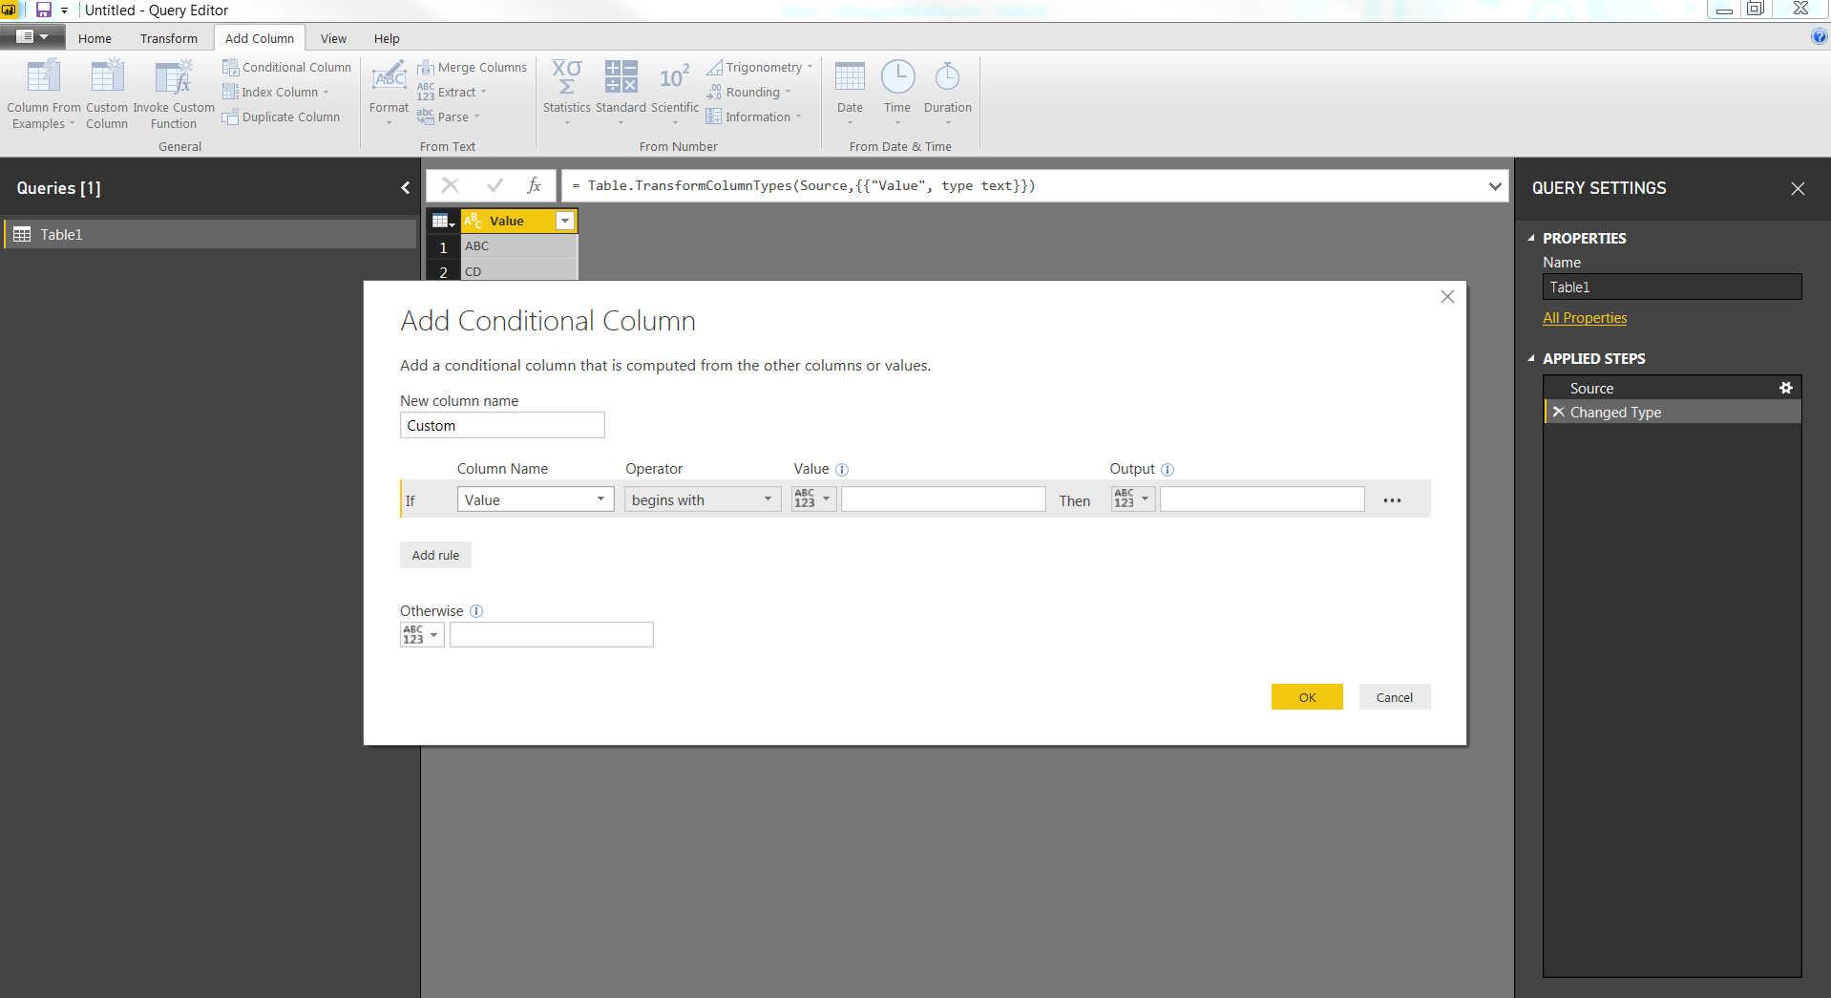Viewport: 1831px width, 998px height.
Task: Open the table corner menu icon
Action: pyautogui.click(x=443, y=221)
